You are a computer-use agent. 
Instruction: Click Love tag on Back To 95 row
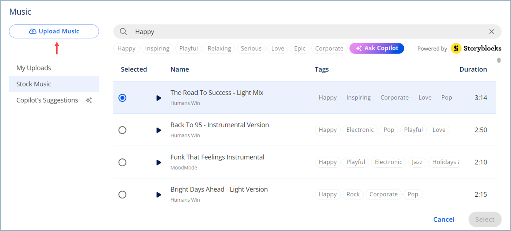(439, 130)
